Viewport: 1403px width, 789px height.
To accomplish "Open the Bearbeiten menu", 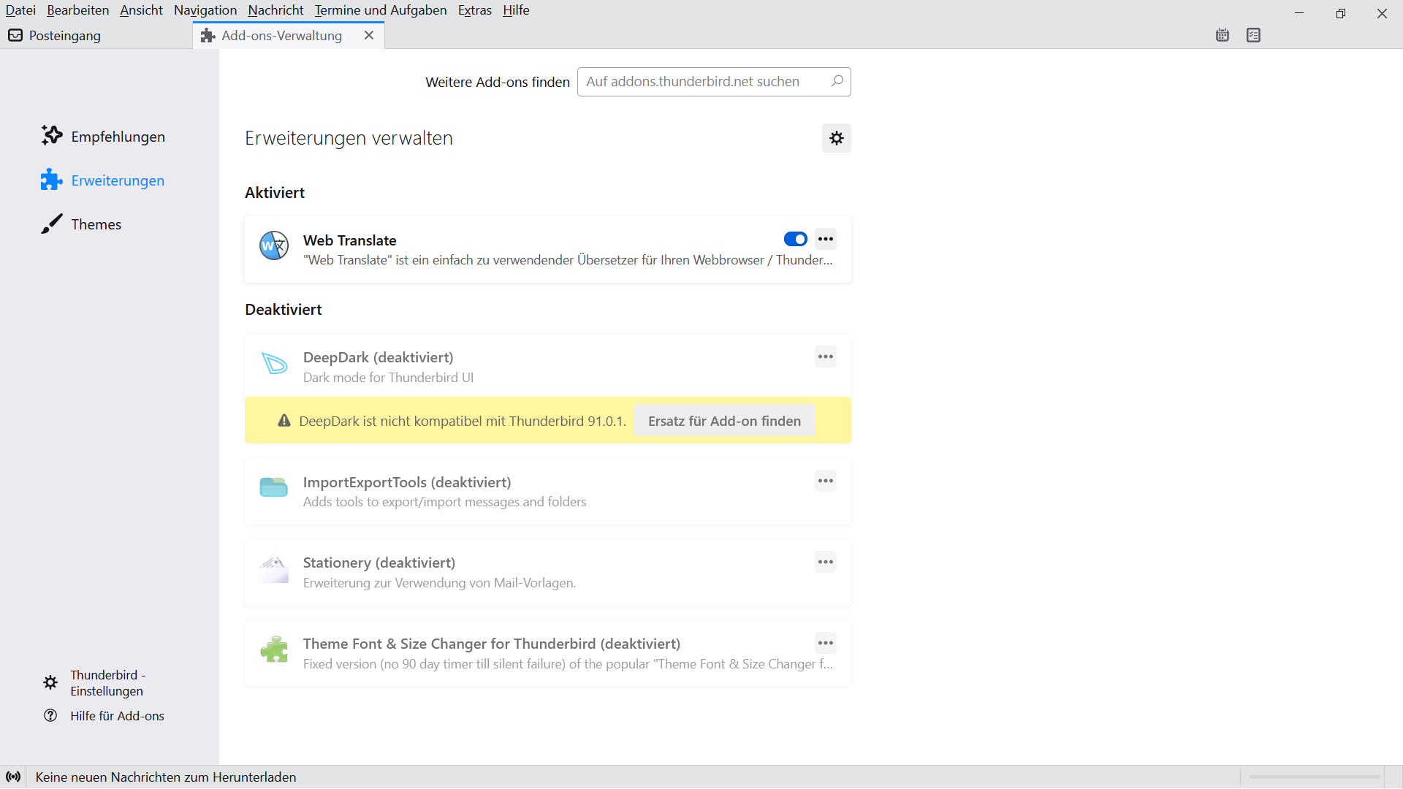I will 77,10.
